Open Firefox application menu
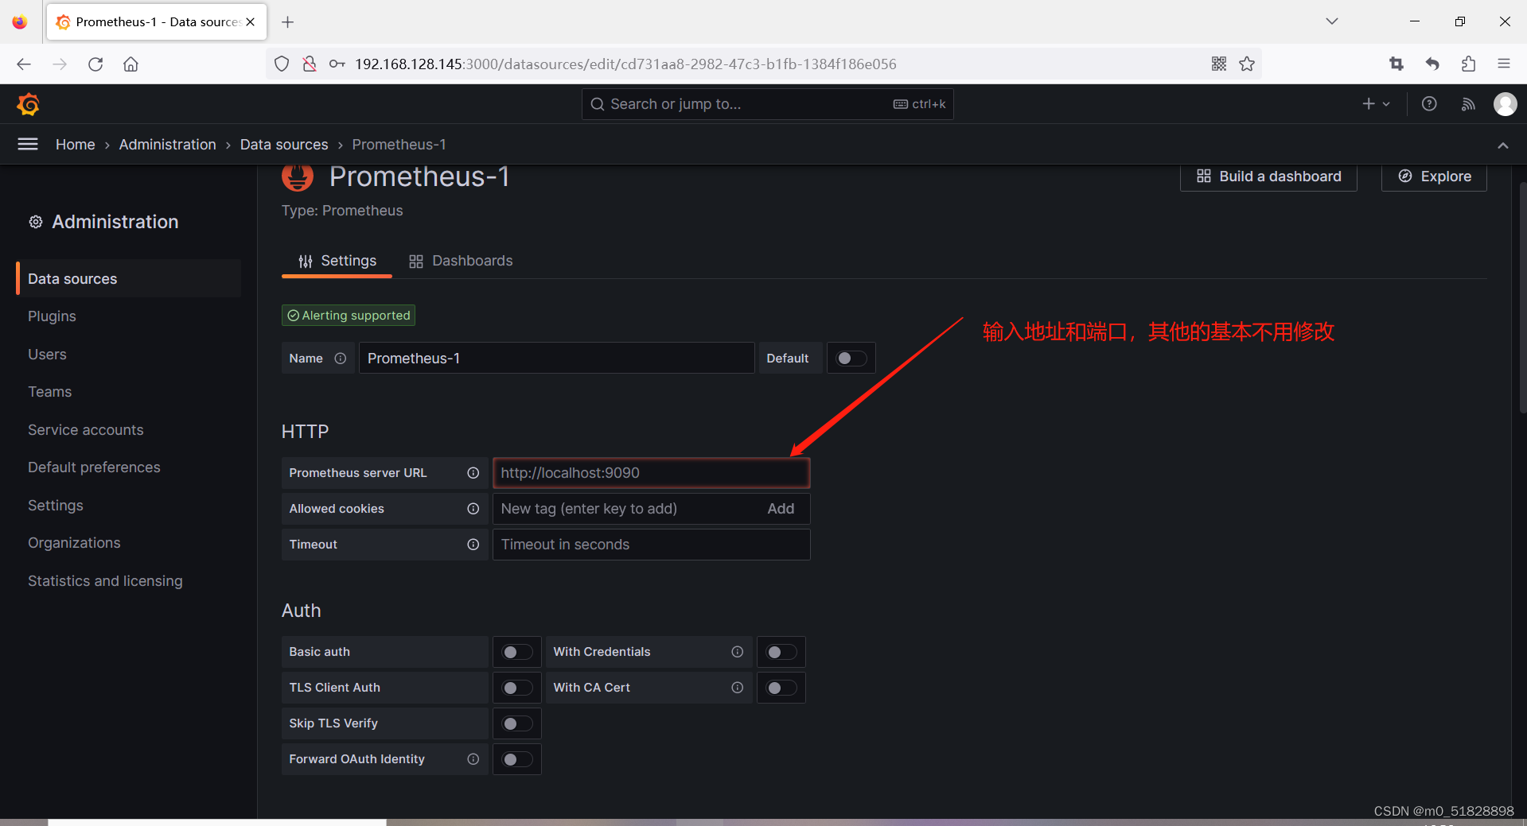The width and height of the screenshot is (1527, 826). click(x=1504, y=64)
